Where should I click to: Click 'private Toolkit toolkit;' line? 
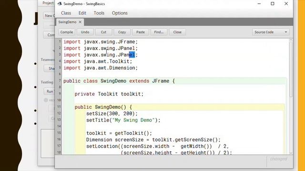[x=109, y=94]
